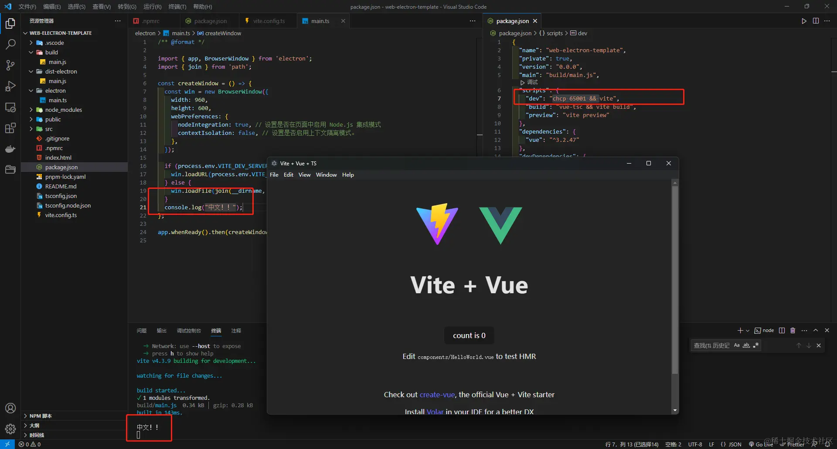Open the Source Control view
The width and height of the screenshot is (837, 449).
[x=10, y=65]
